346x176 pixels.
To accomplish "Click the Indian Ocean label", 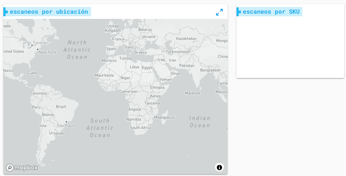I will point(200,122).
